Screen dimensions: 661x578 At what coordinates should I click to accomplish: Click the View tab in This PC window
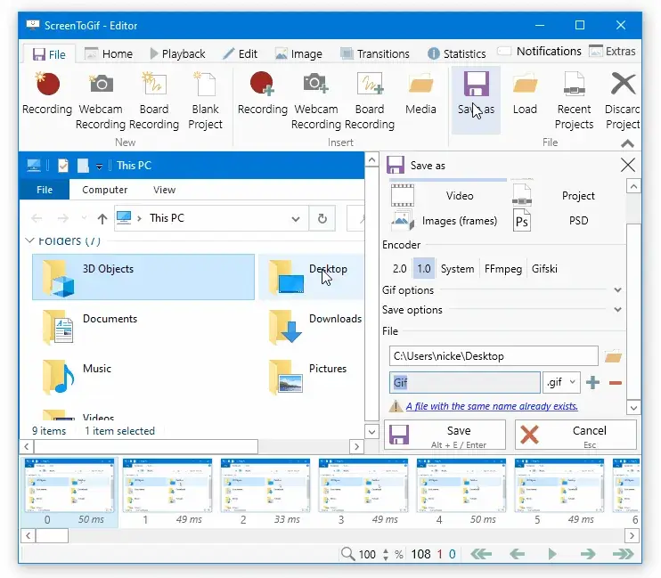pyautogui.click(x=165, y=190)
